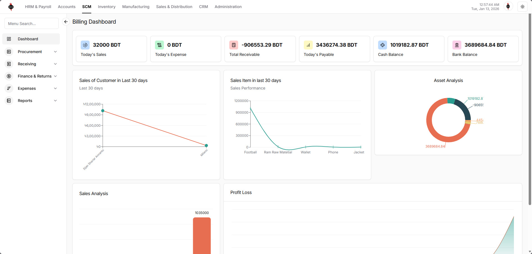Click the Menu Search input field
This screenshot has height=254, width=532.
click(31, 24)
